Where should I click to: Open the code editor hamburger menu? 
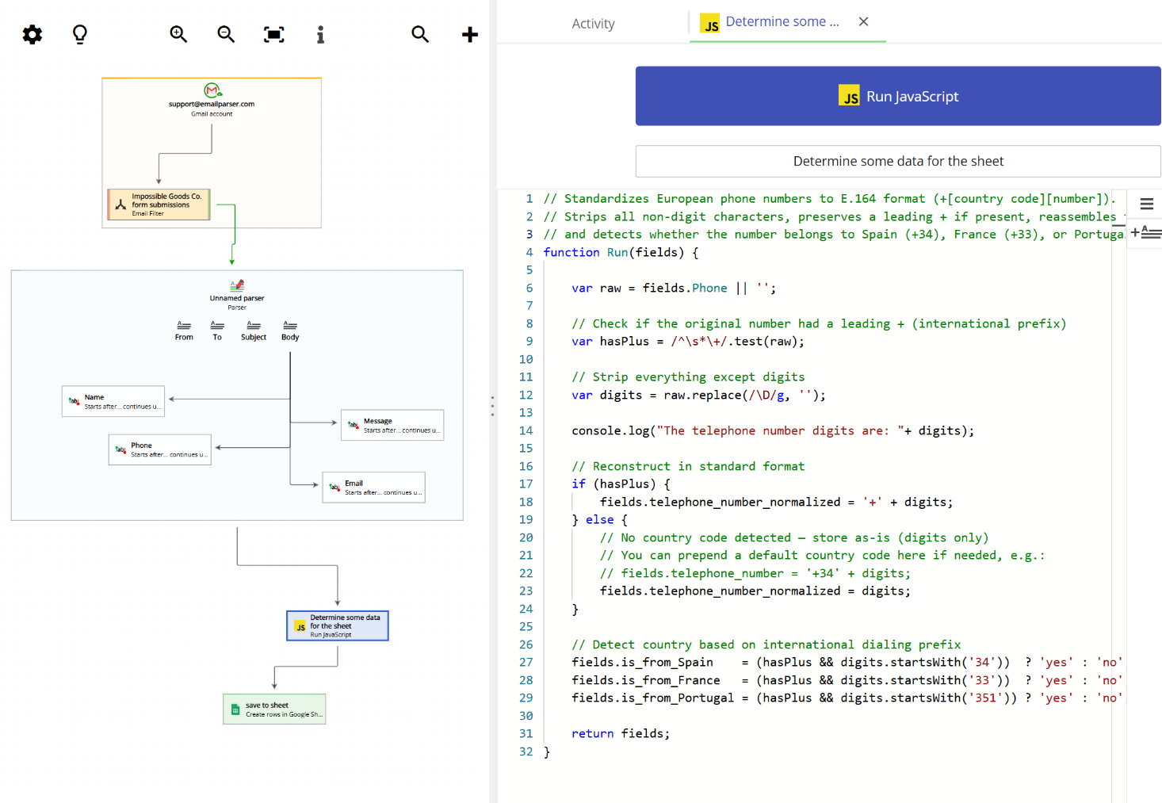1145,204
